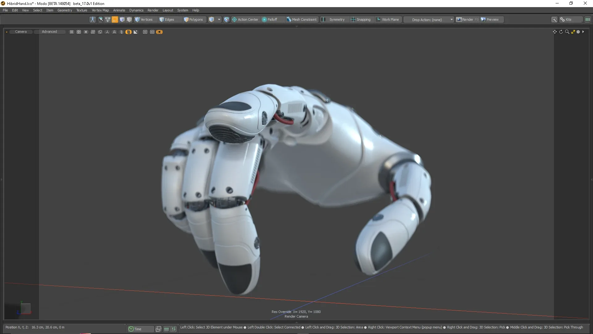Screen dimensions: 593x334
Task: Click the three-point items icon
Action: [x=108, y=19]
